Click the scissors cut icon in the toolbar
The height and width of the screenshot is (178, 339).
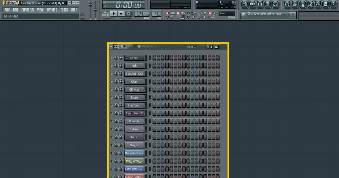click(x=310, y=4)
